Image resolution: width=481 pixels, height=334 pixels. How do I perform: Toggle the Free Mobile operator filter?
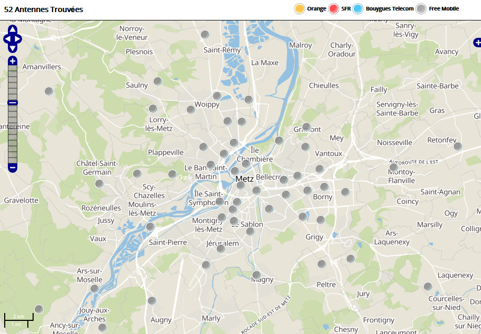point(421,9)
